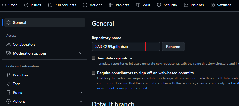This screenshot has height=106, width=239.
Task: Click the Wiki book icon
Action: [x=138, y=5]
